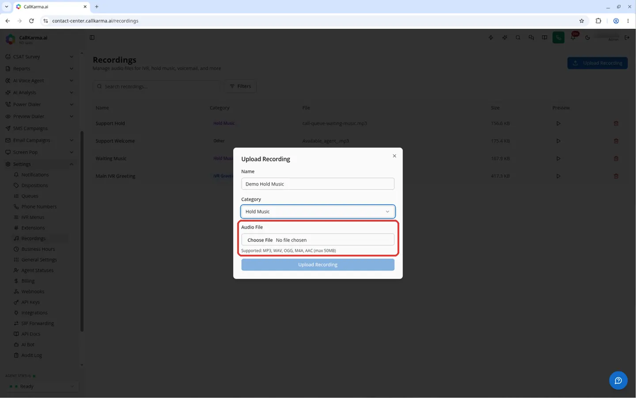Open the book documentation icon in top bar
Image resolution: width=636 pixels, height=398 pixels.
(545, 38)
